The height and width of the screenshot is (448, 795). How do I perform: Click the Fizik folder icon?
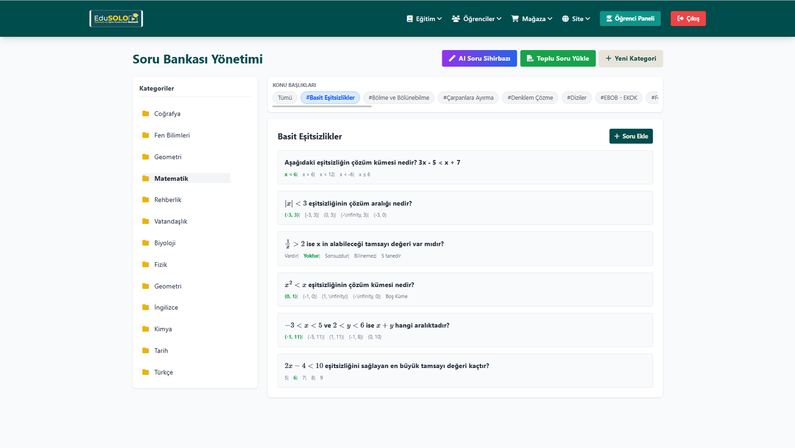pos(146,265)
